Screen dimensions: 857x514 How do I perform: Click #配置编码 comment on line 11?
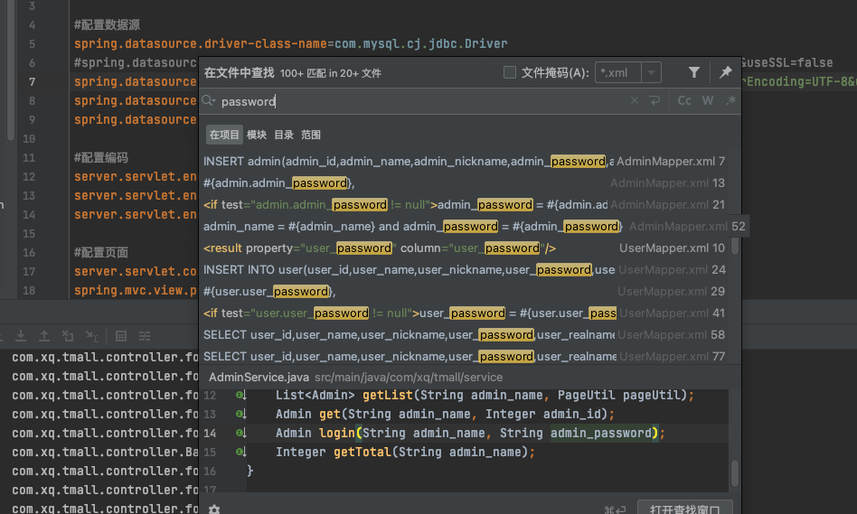tap(101, 158)
